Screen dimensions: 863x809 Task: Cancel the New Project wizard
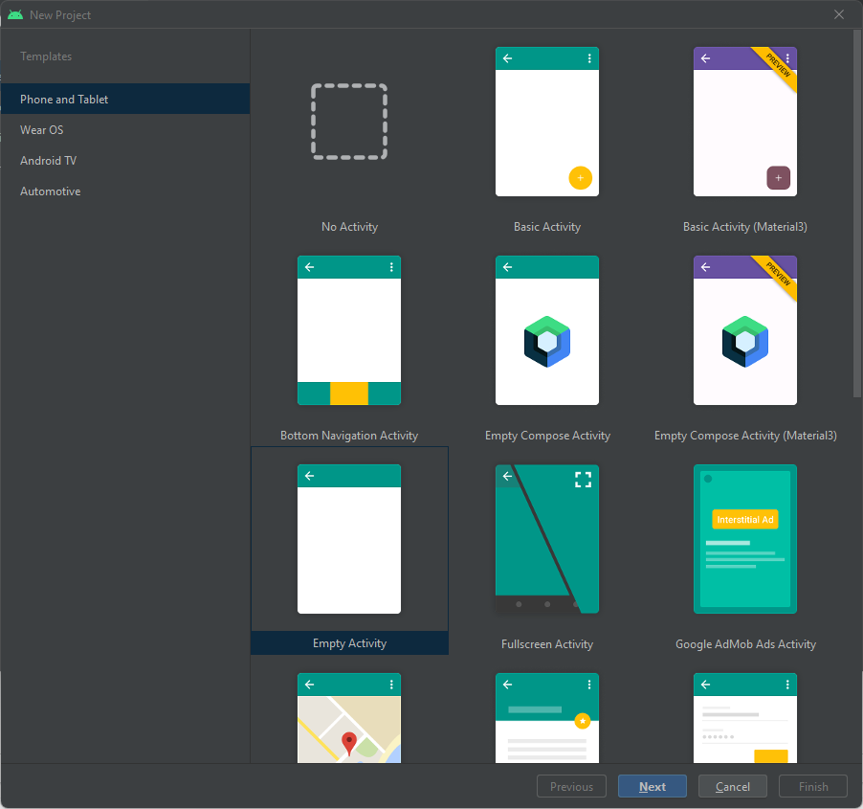[733, 786]
